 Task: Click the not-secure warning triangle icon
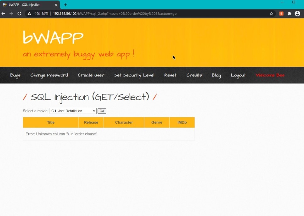pyautogui.click(x=29, y=14)
